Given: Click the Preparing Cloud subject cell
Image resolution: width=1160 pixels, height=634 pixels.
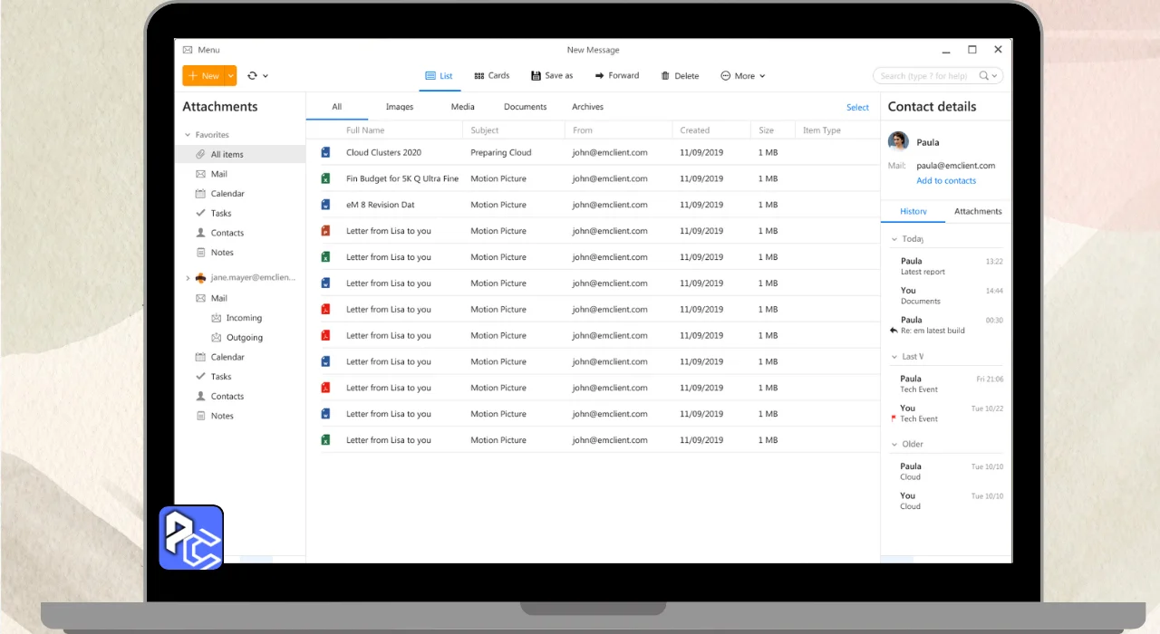Looking at the screenshot, I should point(501,152).
